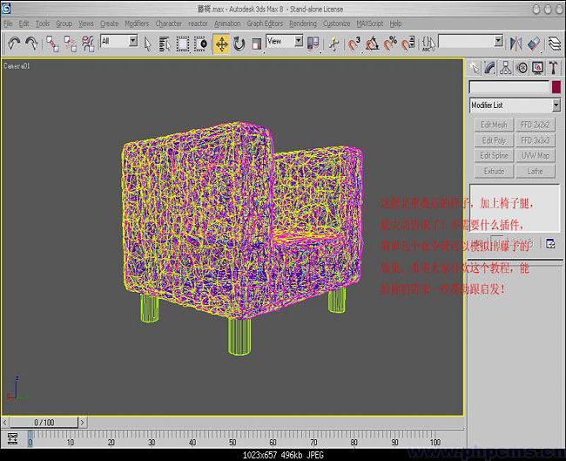Toggle the 3D Snaps button
This screenshot has height=461, width=566.
[x=354, y=42]
